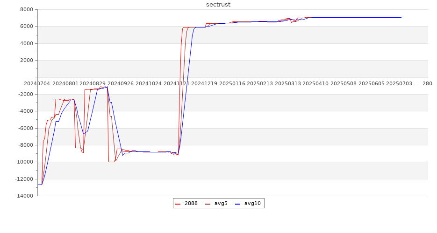
Task: Click the chart title "sectrust"
Action: coord(218,5)
